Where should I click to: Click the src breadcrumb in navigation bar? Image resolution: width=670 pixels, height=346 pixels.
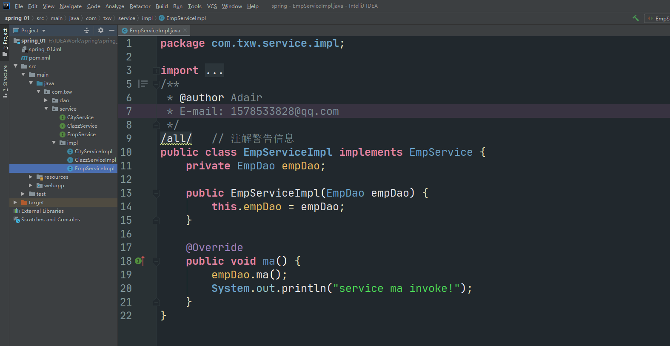40,18
